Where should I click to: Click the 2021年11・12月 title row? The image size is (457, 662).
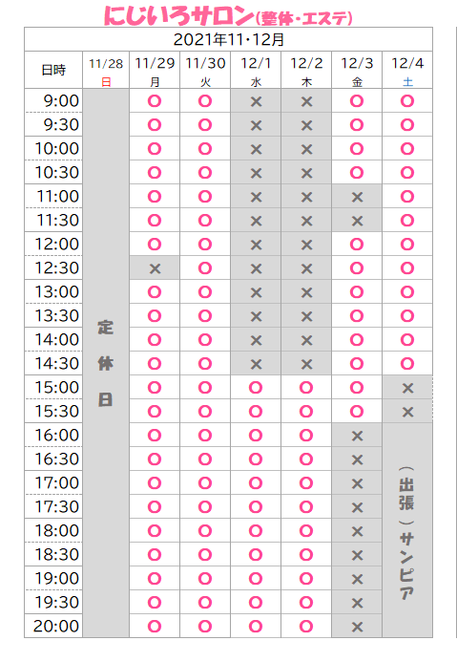pos(229,39)
